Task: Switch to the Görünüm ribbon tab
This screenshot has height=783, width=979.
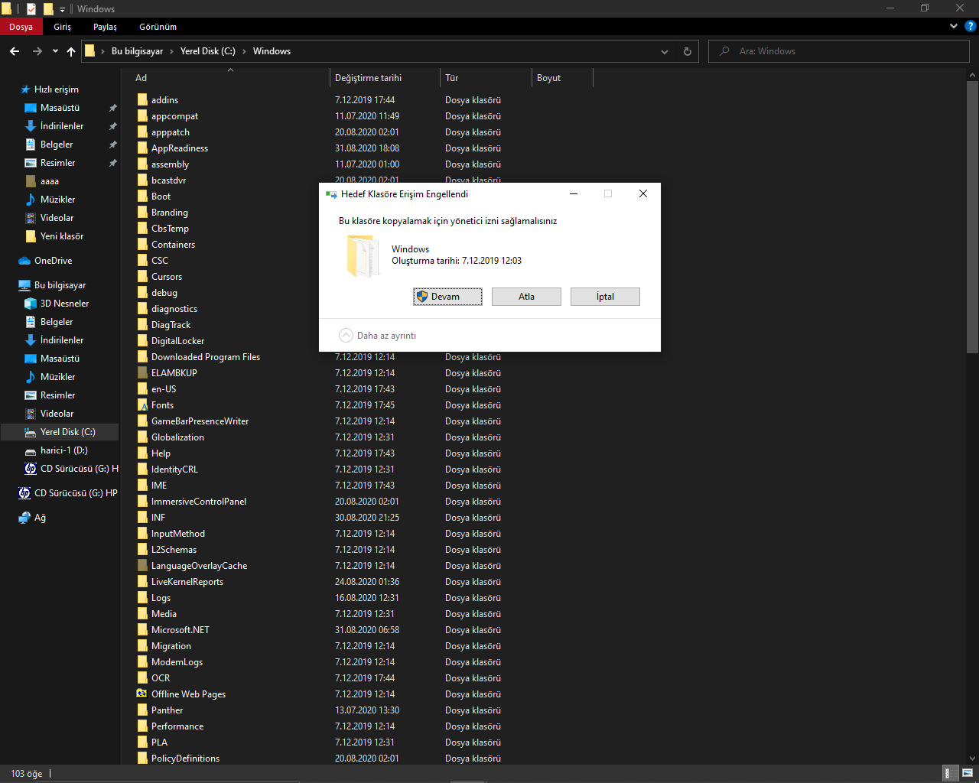Action: point(158,27)
